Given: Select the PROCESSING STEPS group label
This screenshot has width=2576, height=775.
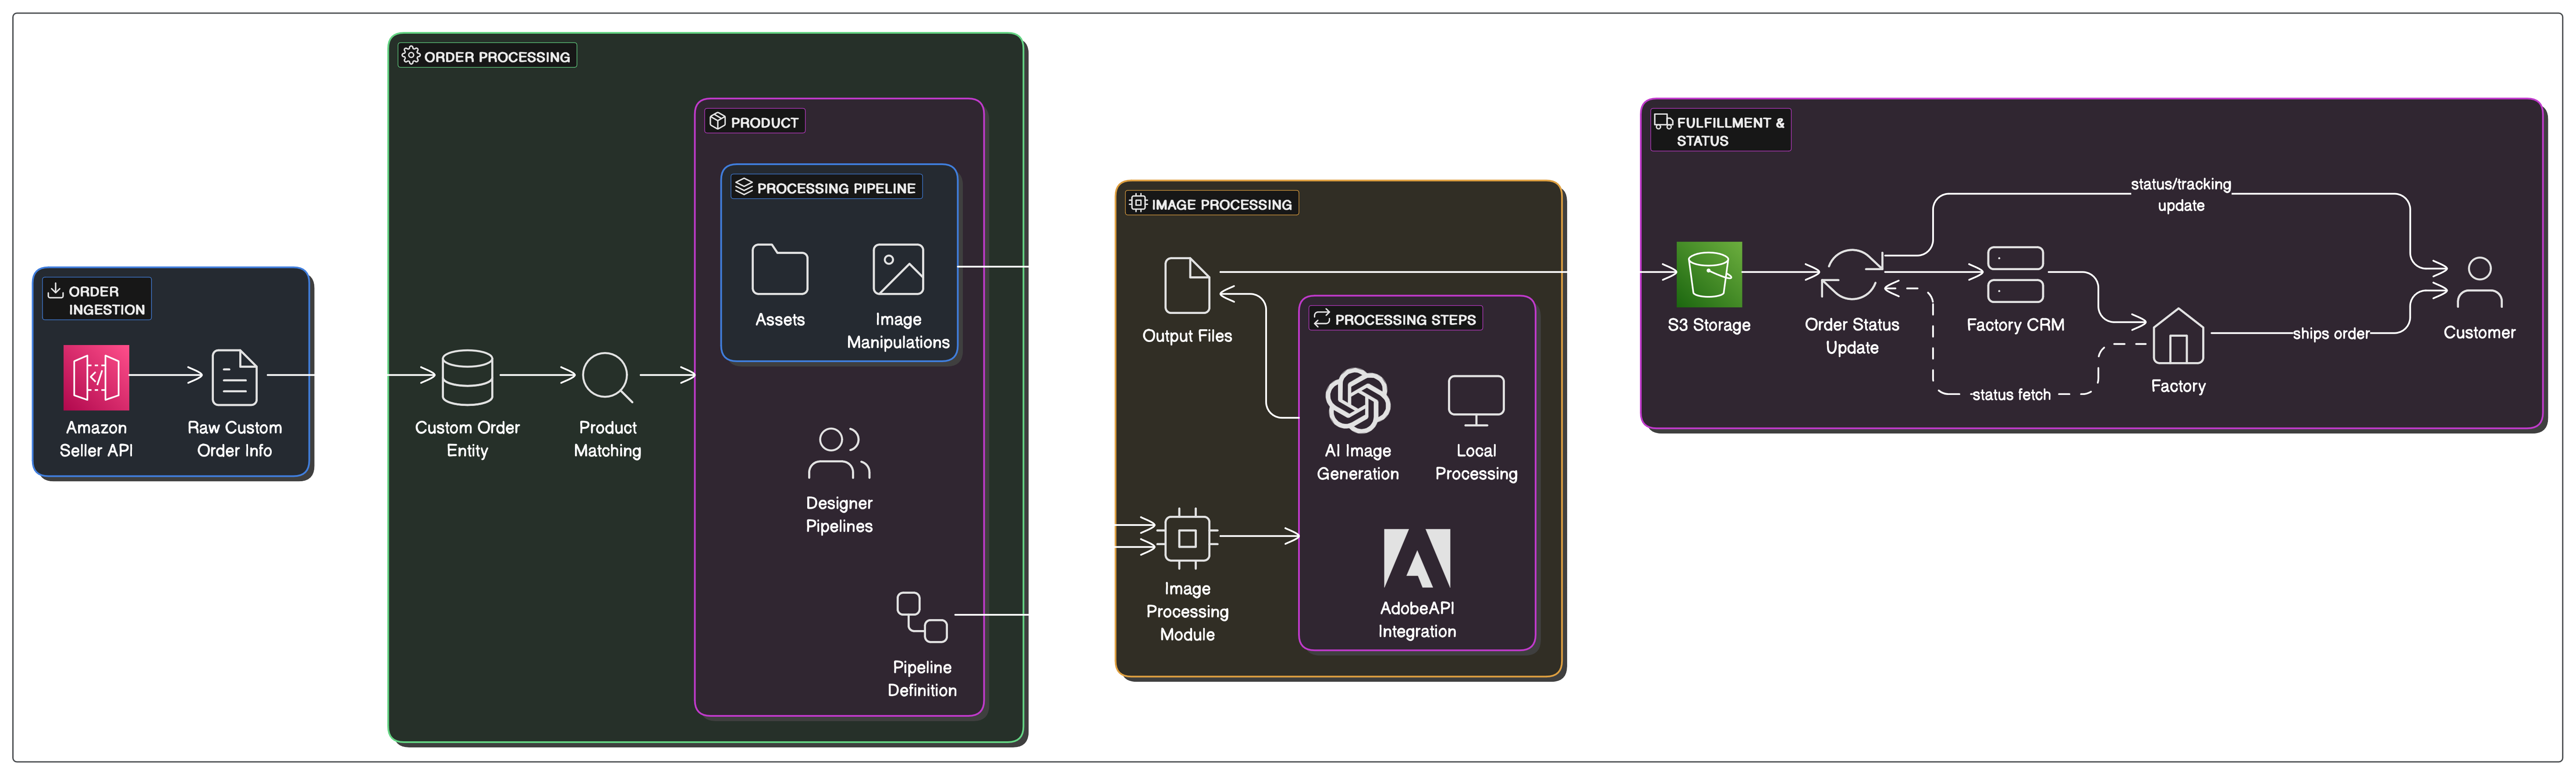Looking at the screenshot, I should (1396, 320).
